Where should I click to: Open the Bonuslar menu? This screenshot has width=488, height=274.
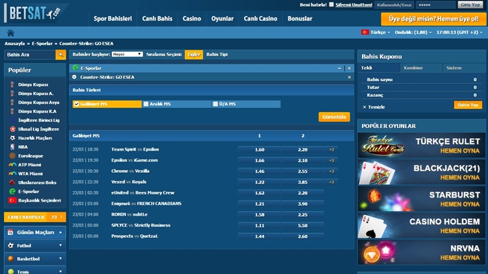click(x=300, y=19)
